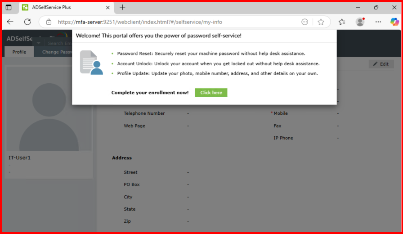Click the address bar ellipsis icon
This screenshot has height=234, width=403.
click(304, 22)
